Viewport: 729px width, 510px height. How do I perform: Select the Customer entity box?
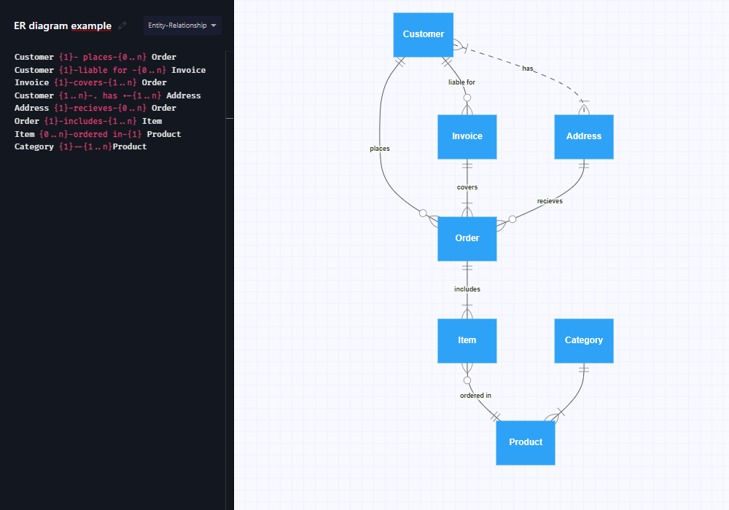(423, 35)
